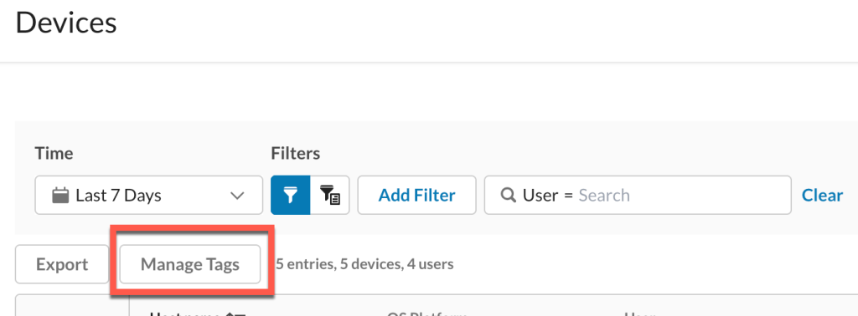
Task: Click the Export button
Action: [62, 265]
